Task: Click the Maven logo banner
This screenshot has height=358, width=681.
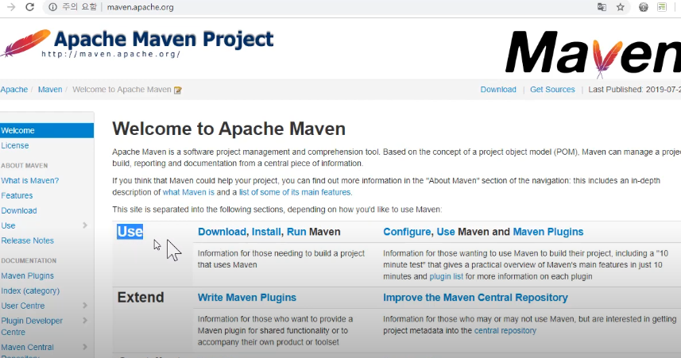Action: coord(593,53)
